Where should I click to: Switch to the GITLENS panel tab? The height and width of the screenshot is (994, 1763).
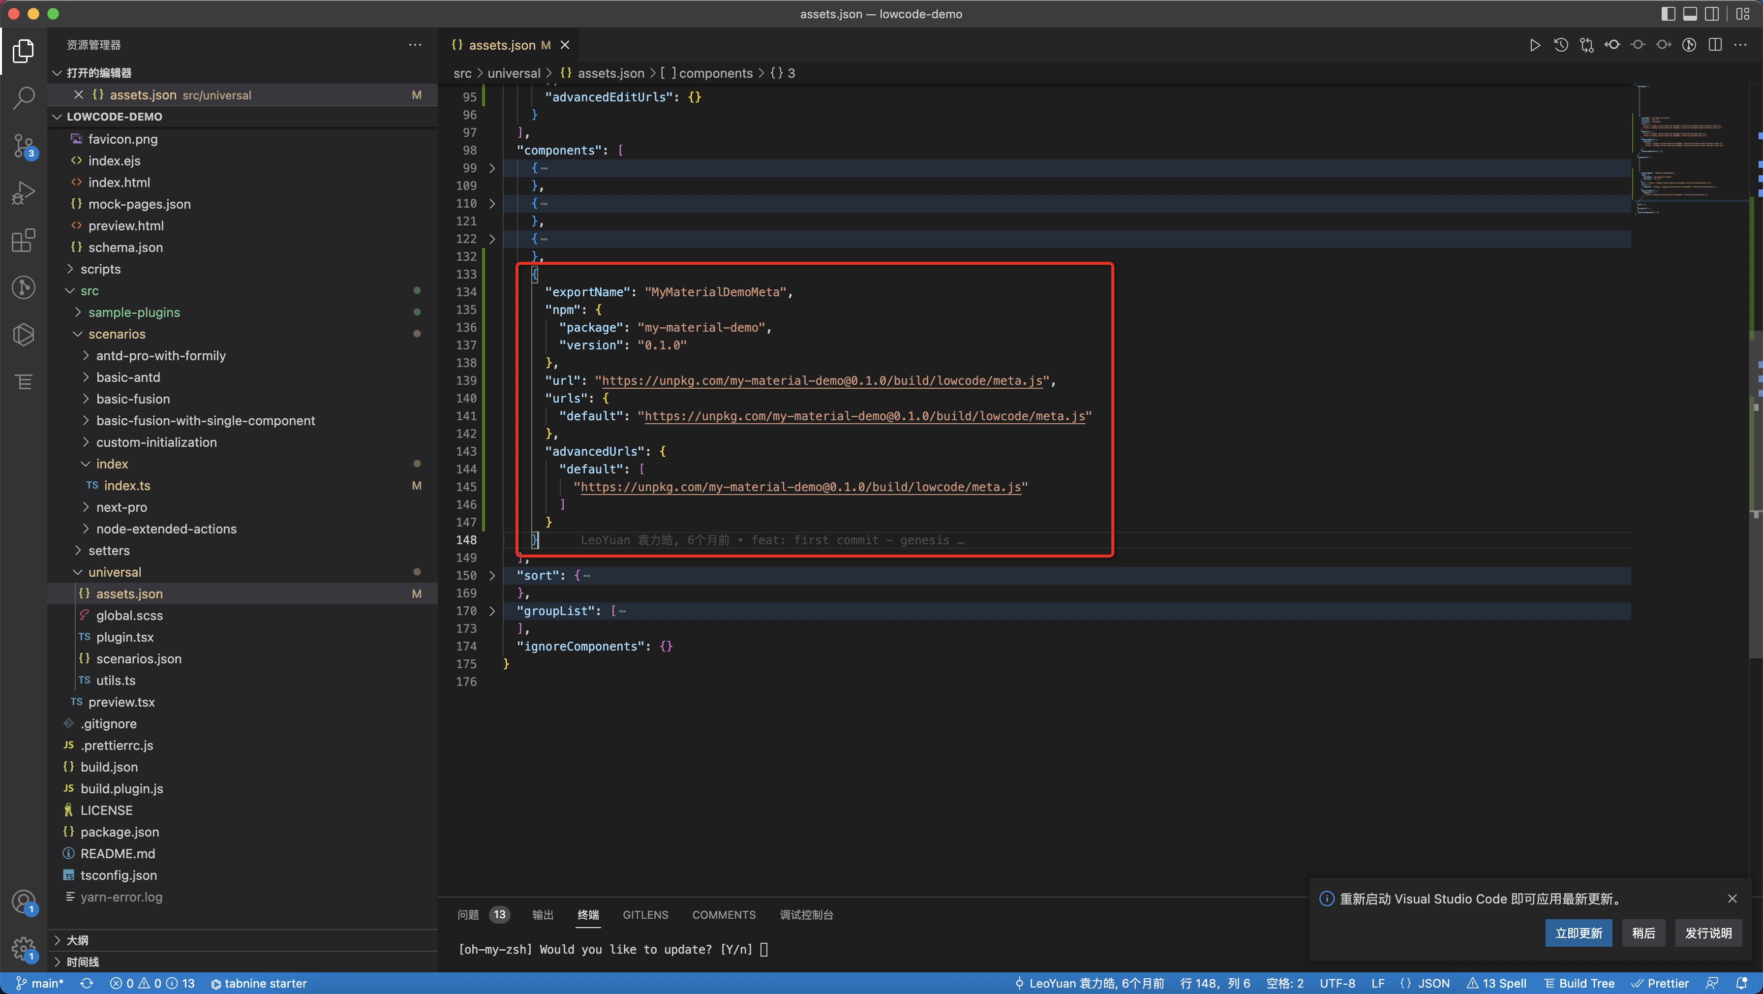(645, 915)
